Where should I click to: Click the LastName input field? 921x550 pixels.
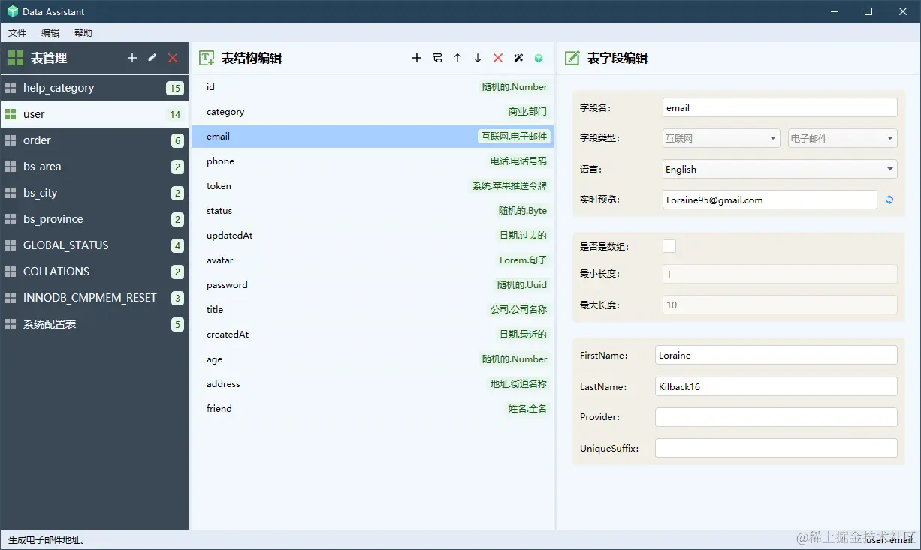[x=776, y=386]
